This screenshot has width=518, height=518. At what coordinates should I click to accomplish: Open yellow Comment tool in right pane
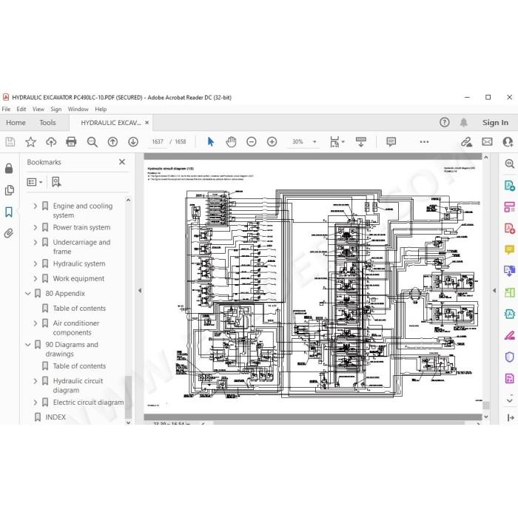click(x=509, y=250)
